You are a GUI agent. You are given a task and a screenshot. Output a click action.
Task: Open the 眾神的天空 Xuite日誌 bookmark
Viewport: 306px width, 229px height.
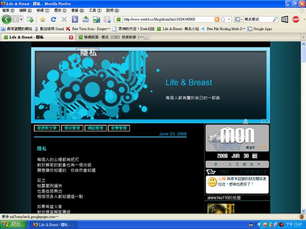134,29
